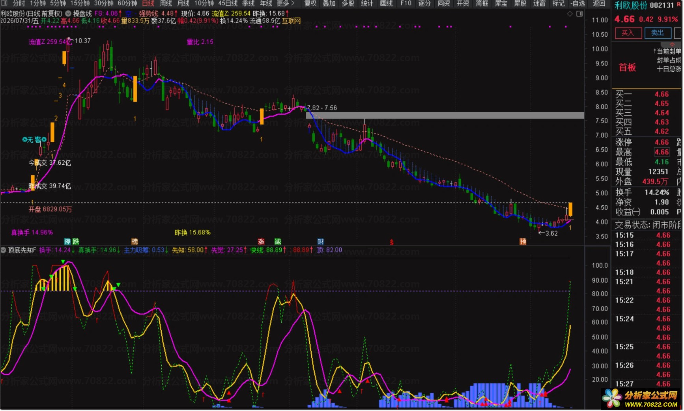Viewport: 684px width, 411px height.
Task: Toggle the side panel display icon
Action: tap(579, 14)
